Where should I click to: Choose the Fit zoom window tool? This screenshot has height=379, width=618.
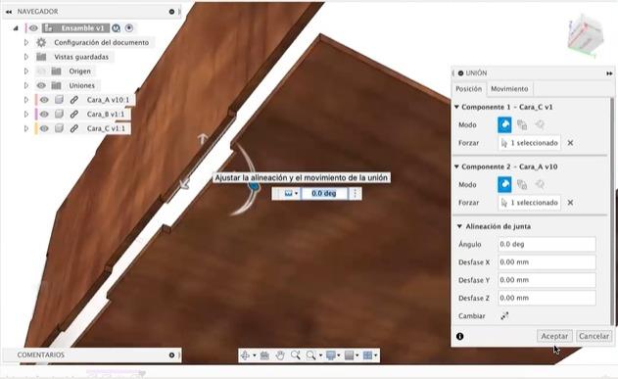(x=310, y=355)
